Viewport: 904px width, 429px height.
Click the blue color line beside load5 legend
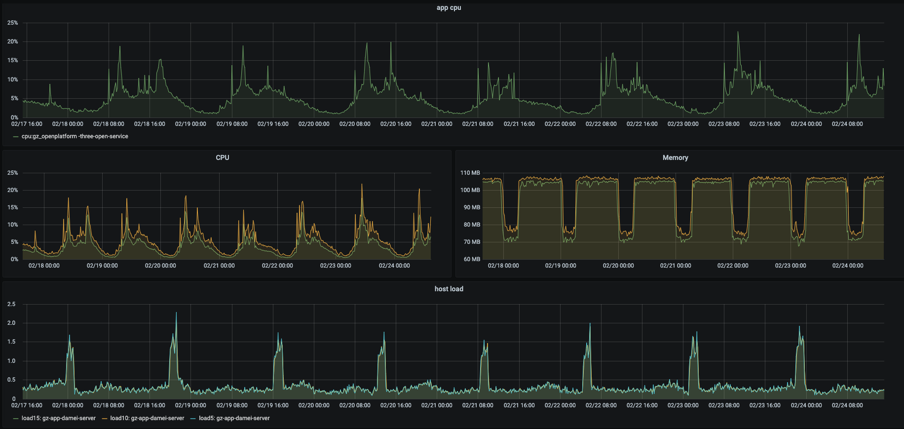[193, 419]
